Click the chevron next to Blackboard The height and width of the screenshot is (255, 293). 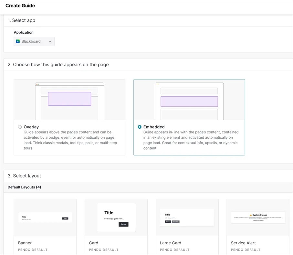coord(50,41)
